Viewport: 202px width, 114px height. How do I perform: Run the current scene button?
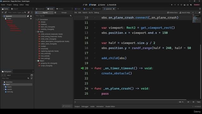tap(184, 5)
